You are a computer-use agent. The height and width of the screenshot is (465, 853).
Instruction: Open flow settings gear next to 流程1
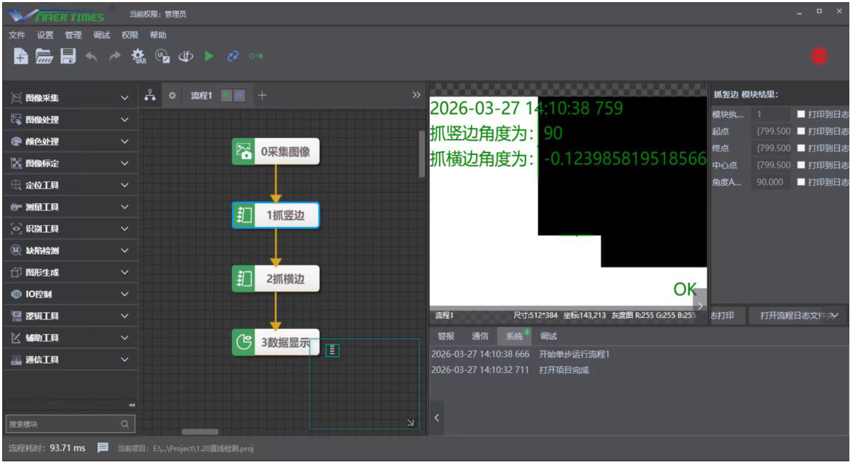pos(173,95)
